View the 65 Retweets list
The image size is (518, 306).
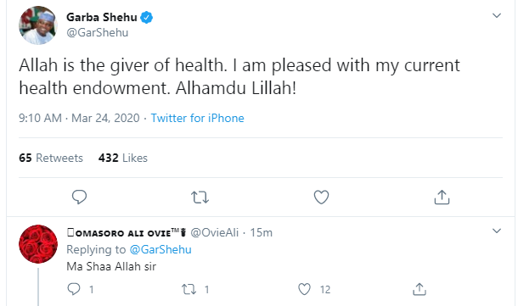point(51,158)
